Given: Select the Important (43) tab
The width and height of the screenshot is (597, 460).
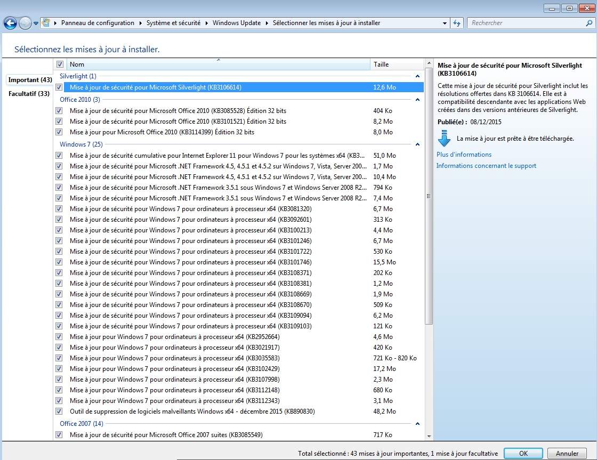Looking at the screenshot, I should 30,80.
